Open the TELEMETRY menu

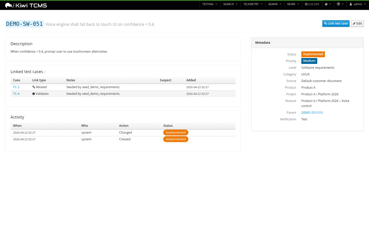(253, 4)
